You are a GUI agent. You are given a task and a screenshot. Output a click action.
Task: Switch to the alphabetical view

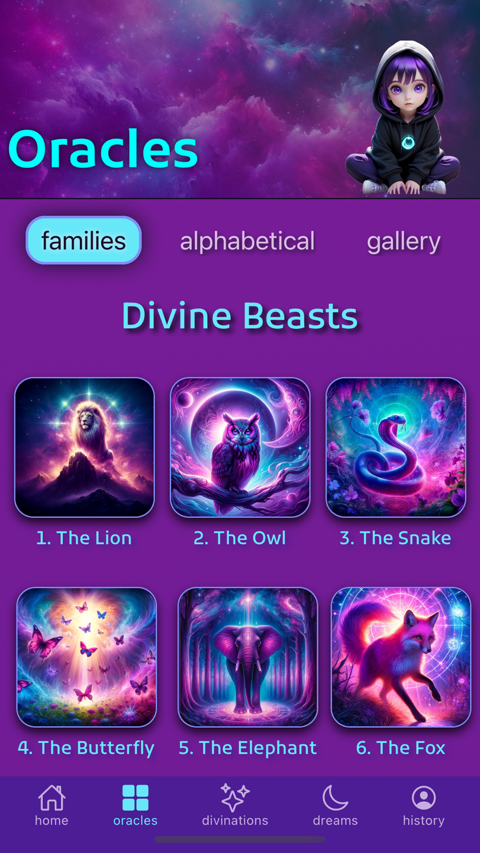coord(247,241)
